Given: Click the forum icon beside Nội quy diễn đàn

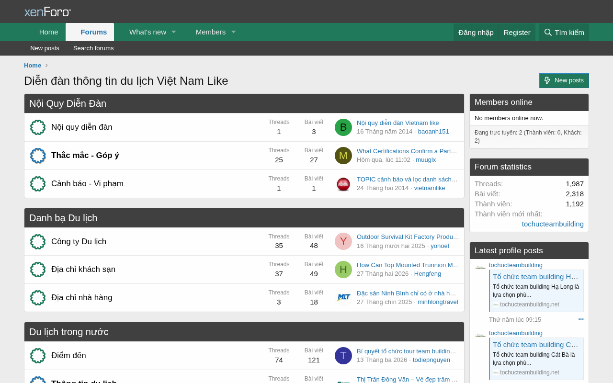Looking at the screenshot, I should pyautogui.click(x=38, y=127).
